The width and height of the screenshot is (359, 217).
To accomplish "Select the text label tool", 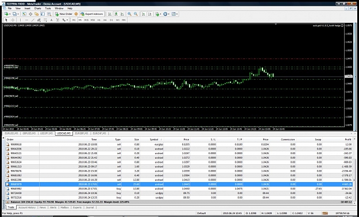I will pos(51,20).
